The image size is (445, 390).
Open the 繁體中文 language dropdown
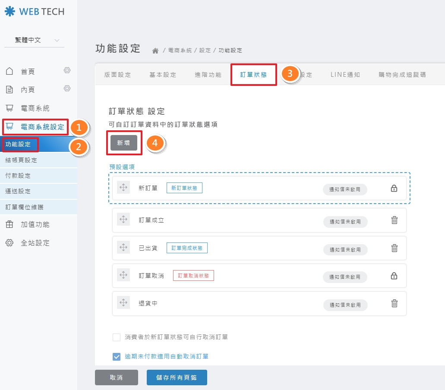point(34,40)
